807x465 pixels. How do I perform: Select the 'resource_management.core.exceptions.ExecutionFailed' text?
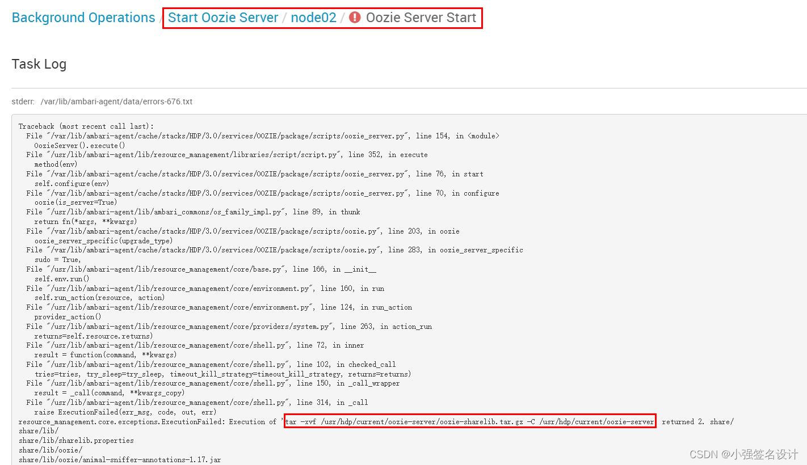[121, 422]
